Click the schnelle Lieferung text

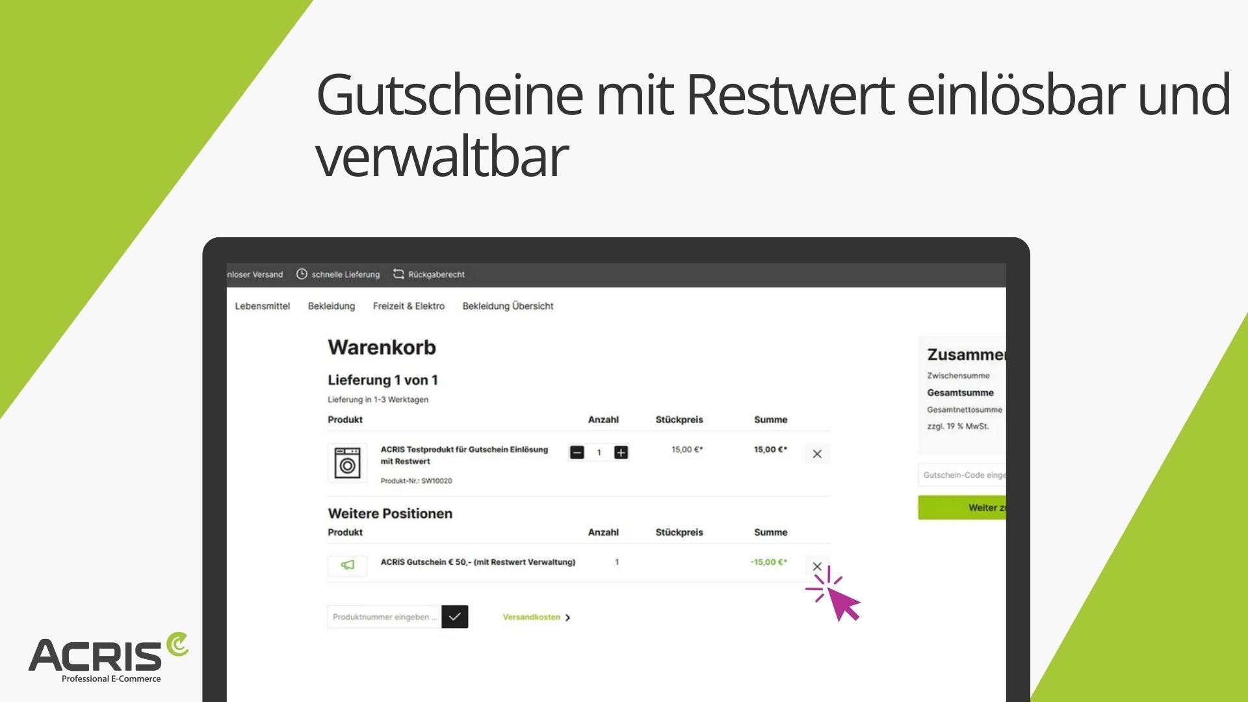[x=345, y=274]
